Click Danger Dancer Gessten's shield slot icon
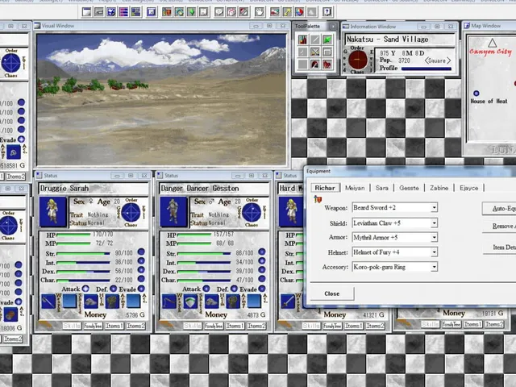 pos(190,302)
